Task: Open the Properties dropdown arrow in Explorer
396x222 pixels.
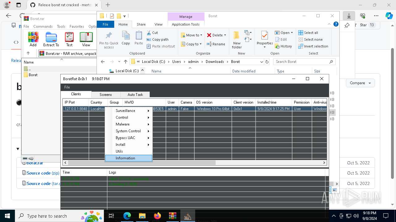Action: pos(265,47)
